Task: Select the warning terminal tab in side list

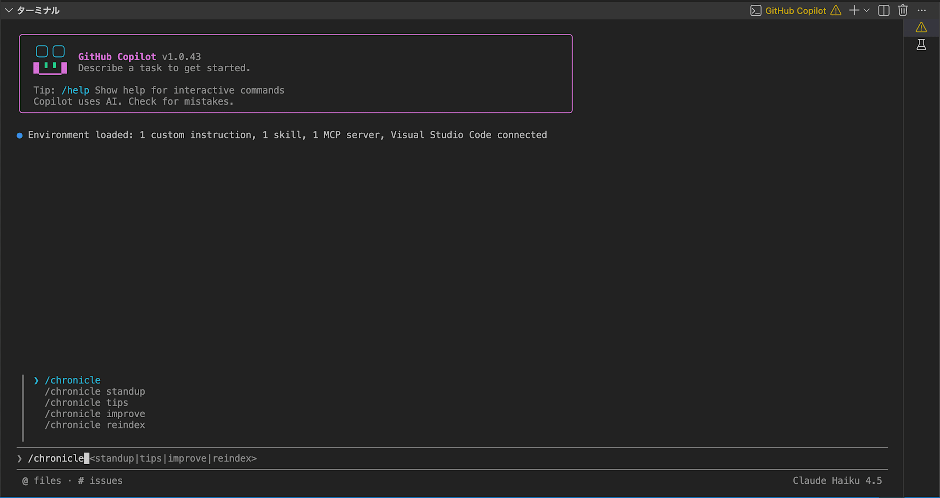Action: point(921,28)
